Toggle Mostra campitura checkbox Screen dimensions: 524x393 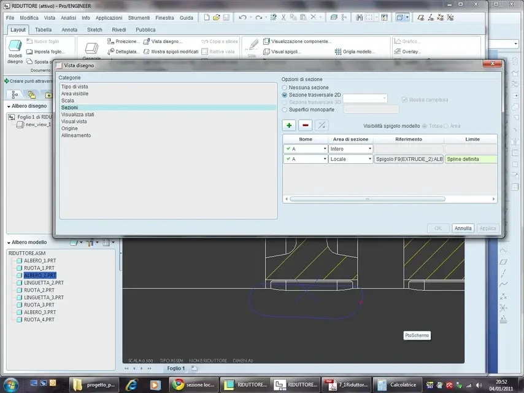coord(405,99)
